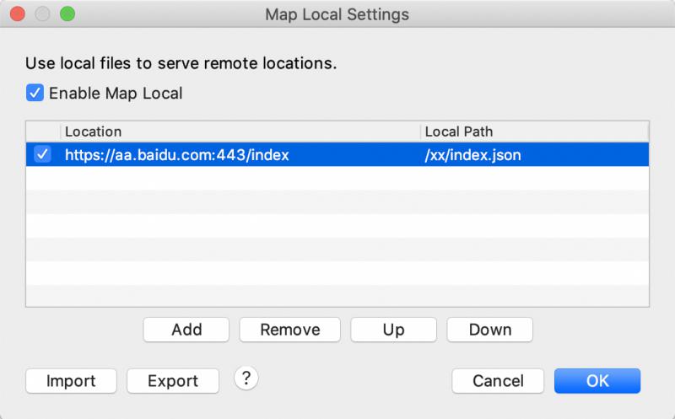Screen dimensions: 675x419
Task: Click the green zoom window button
Action: pyautogui.click(x=67, y=14)
